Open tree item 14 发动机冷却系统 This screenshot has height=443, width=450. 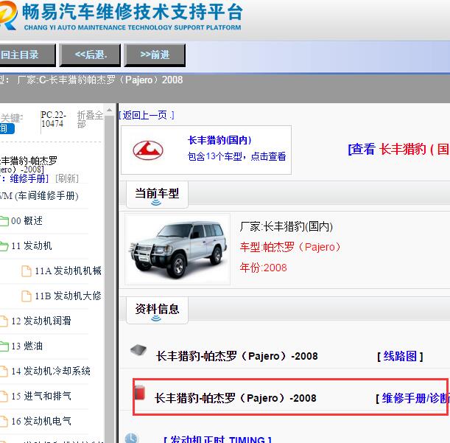coord(51,372)
